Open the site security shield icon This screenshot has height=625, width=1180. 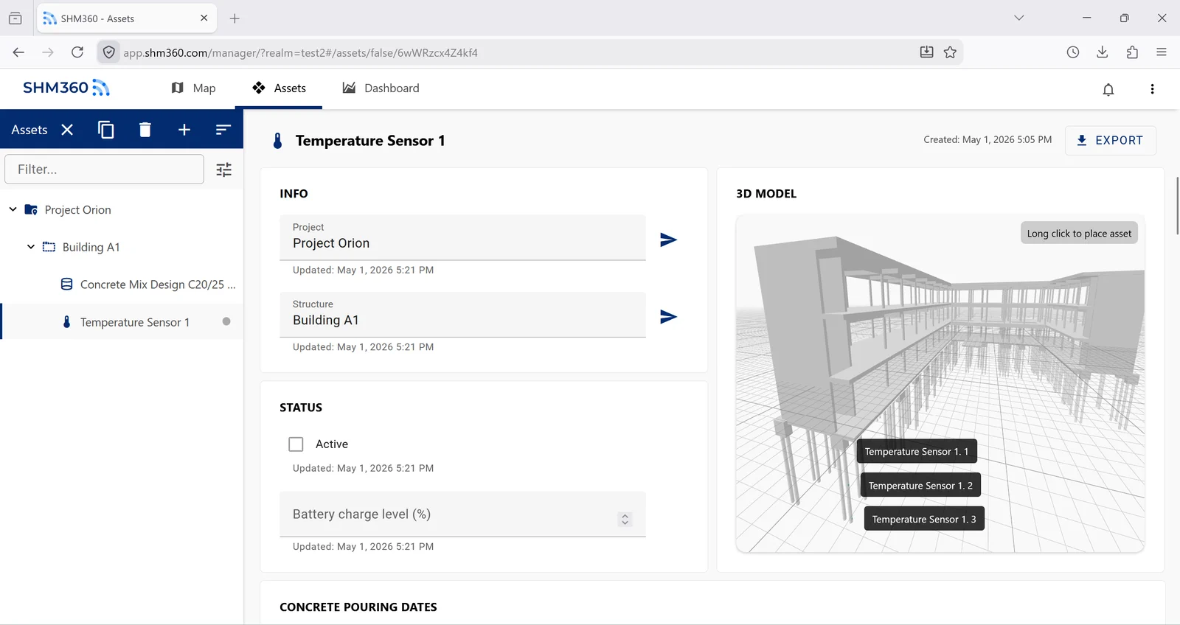click(109, 52)
